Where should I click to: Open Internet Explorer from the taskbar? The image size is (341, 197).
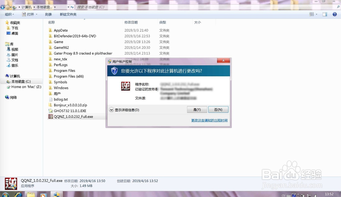(x=18, y=194)
